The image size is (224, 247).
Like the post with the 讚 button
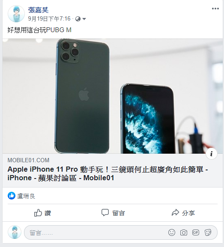pyautogui.click(x=42, y=213)
